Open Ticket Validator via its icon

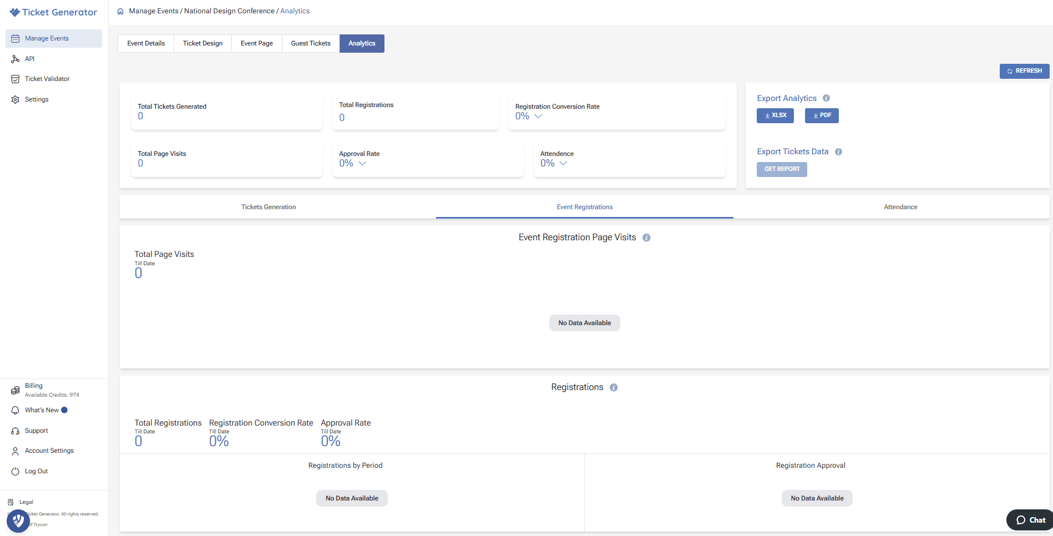point(16,79)
